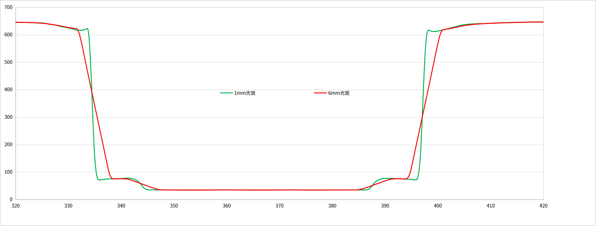Select the 320 horizontal axis label
The width and height of the screenshot is (596, 226).
pyautogui.click(x=16, y=206)
